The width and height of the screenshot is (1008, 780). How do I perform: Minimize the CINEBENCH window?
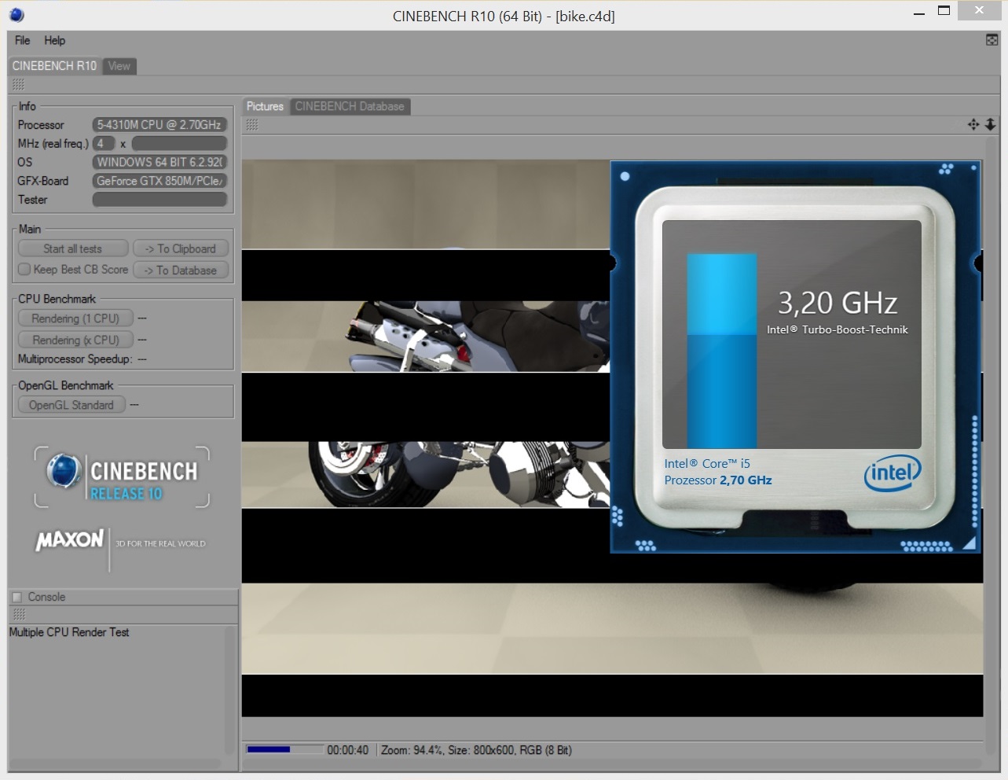[919, 13]
